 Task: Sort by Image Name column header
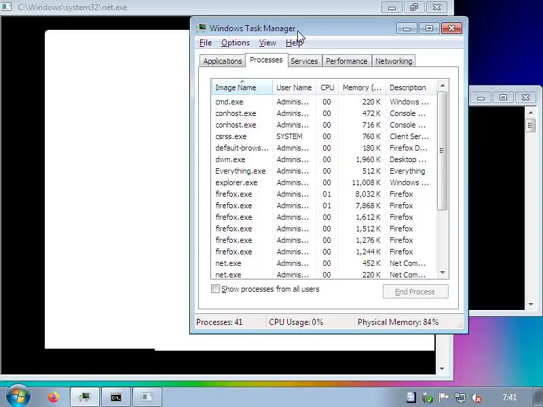pyautogui.click(x=242, y=88)
